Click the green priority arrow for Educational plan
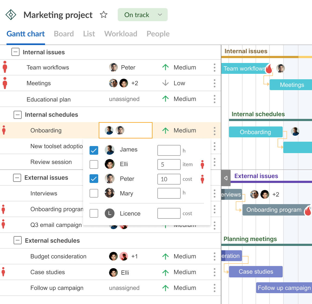The height and width of the screenshot is (304, 312). click(165, 99)
